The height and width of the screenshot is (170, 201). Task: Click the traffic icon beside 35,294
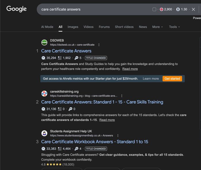pyautogui.click(x=43, y=58)
